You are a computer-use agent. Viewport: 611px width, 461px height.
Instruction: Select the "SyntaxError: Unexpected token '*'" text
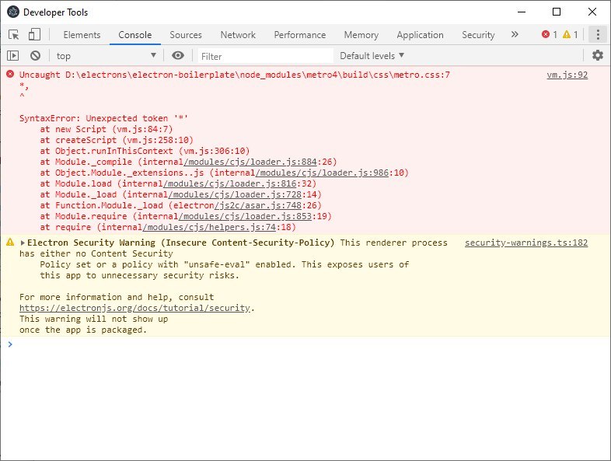103,118
